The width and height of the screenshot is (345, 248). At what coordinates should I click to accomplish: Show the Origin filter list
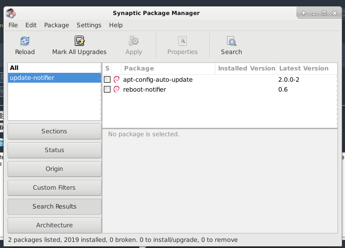coord(55,169)
